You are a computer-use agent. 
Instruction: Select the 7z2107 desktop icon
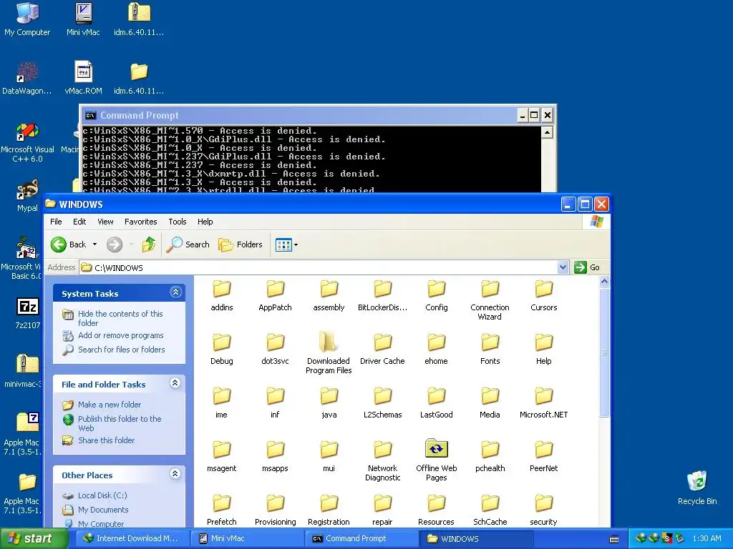pos(27,313)
